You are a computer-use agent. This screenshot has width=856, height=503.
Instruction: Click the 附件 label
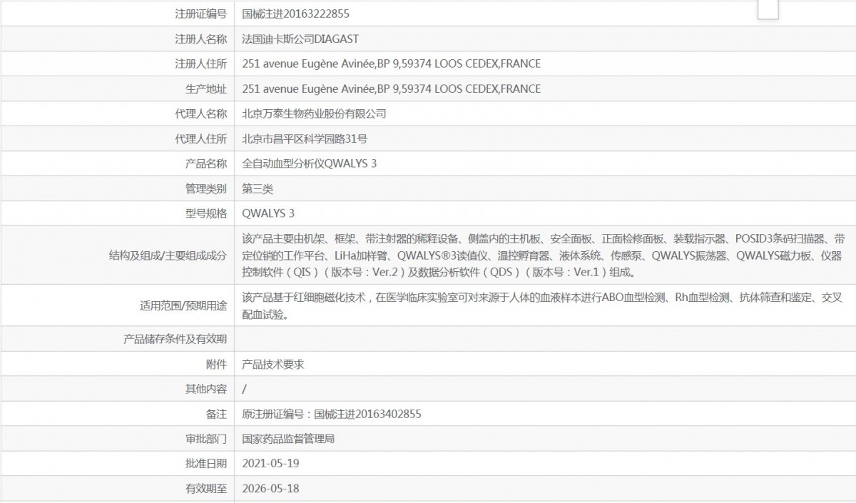[x=216, y=364]
